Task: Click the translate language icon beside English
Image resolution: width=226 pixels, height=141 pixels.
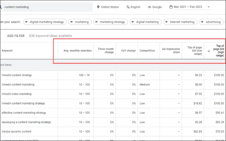Action: pyautogui.click(x=128, y=7)
